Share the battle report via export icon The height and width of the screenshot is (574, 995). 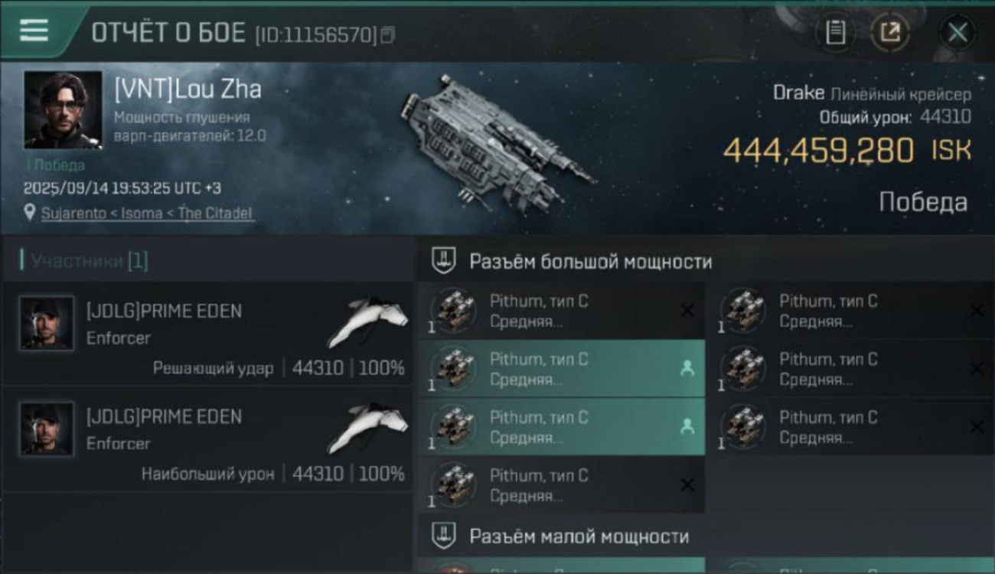click(890, 32)
